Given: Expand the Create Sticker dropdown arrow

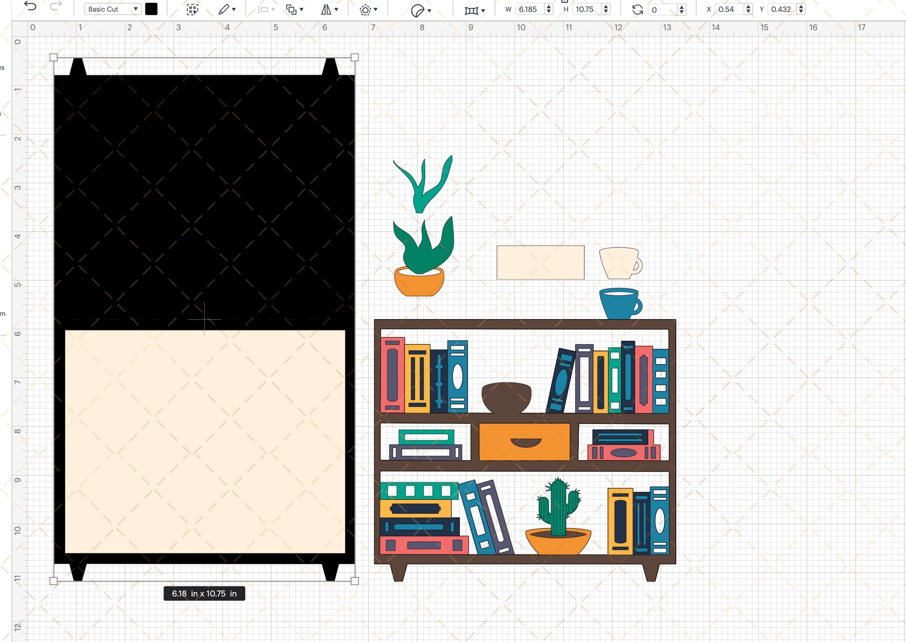Looking at the screenshot, I should tap(429, 11).
